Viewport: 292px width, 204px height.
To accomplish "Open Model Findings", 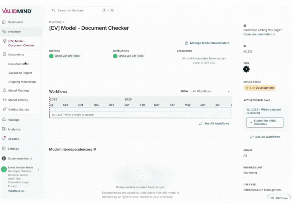I will point(19,90).
